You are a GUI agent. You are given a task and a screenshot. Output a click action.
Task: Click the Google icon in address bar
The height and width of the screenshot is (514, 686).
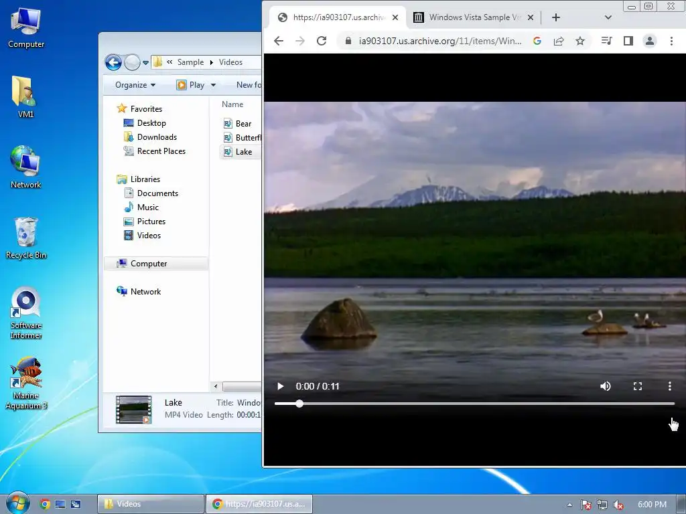coord(537,41)
